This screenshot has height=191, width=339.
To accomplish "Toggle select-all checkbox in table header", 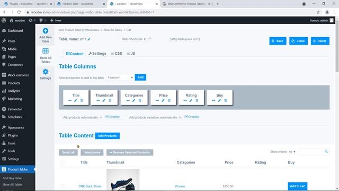I will click(x=63, y=162).
